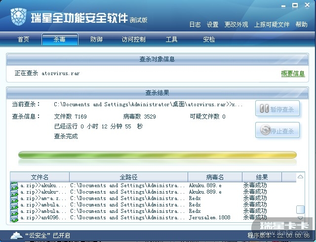The width and height of the screenshot is (316, 242).
Task: Click the 概要信息 link
Action: (293, 74)
